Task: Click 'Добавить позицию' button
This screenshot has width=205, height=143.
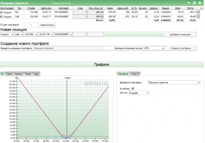Action: [180, 34]
